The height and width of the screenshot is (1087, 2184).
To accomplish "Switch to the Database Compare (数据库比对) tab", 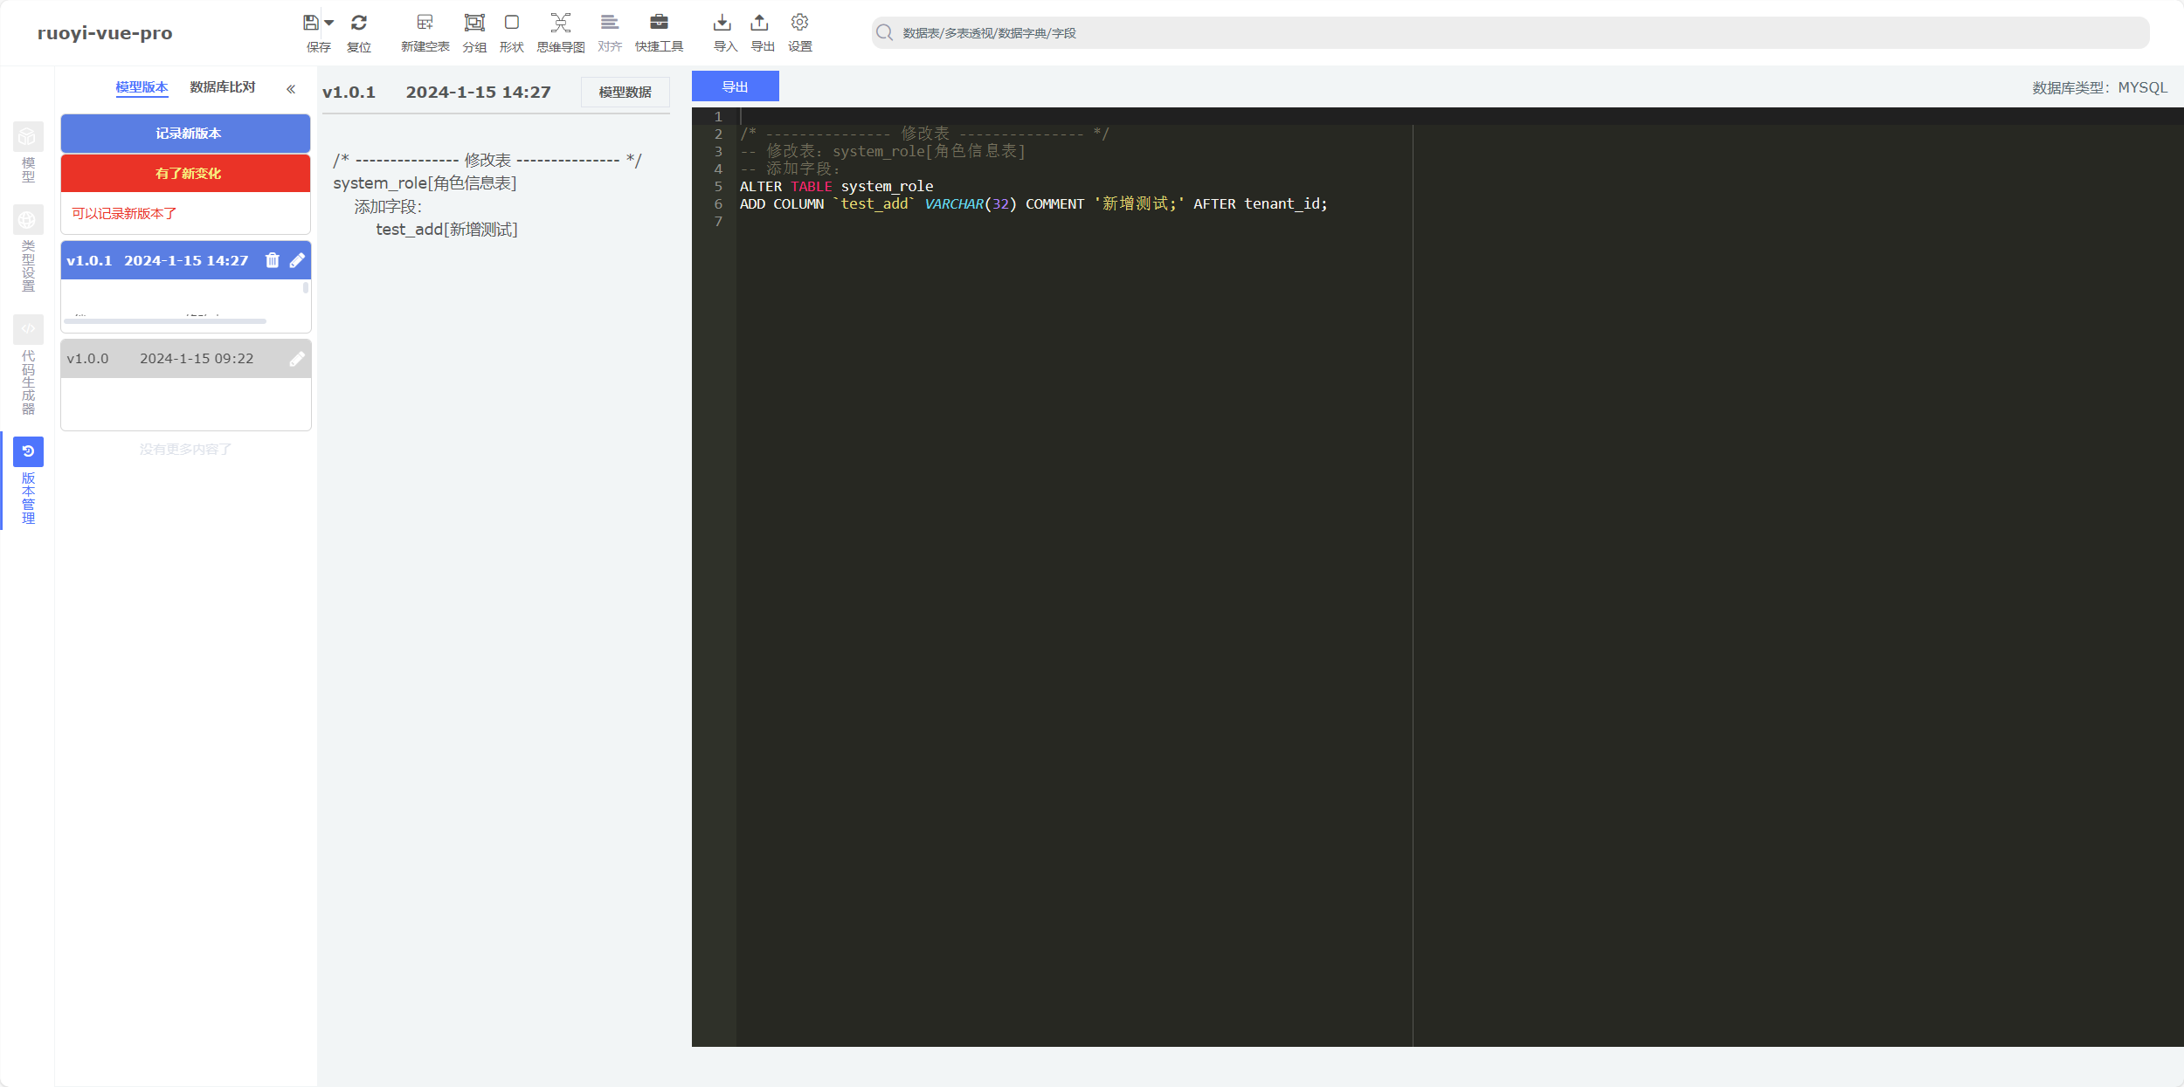I will pos(223,87).
